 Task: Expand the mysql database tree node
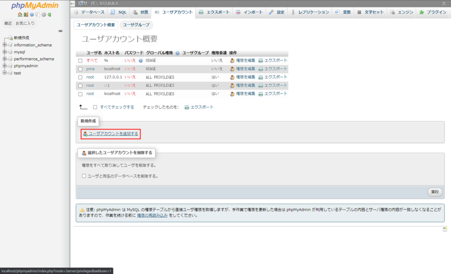pos(5,52)
